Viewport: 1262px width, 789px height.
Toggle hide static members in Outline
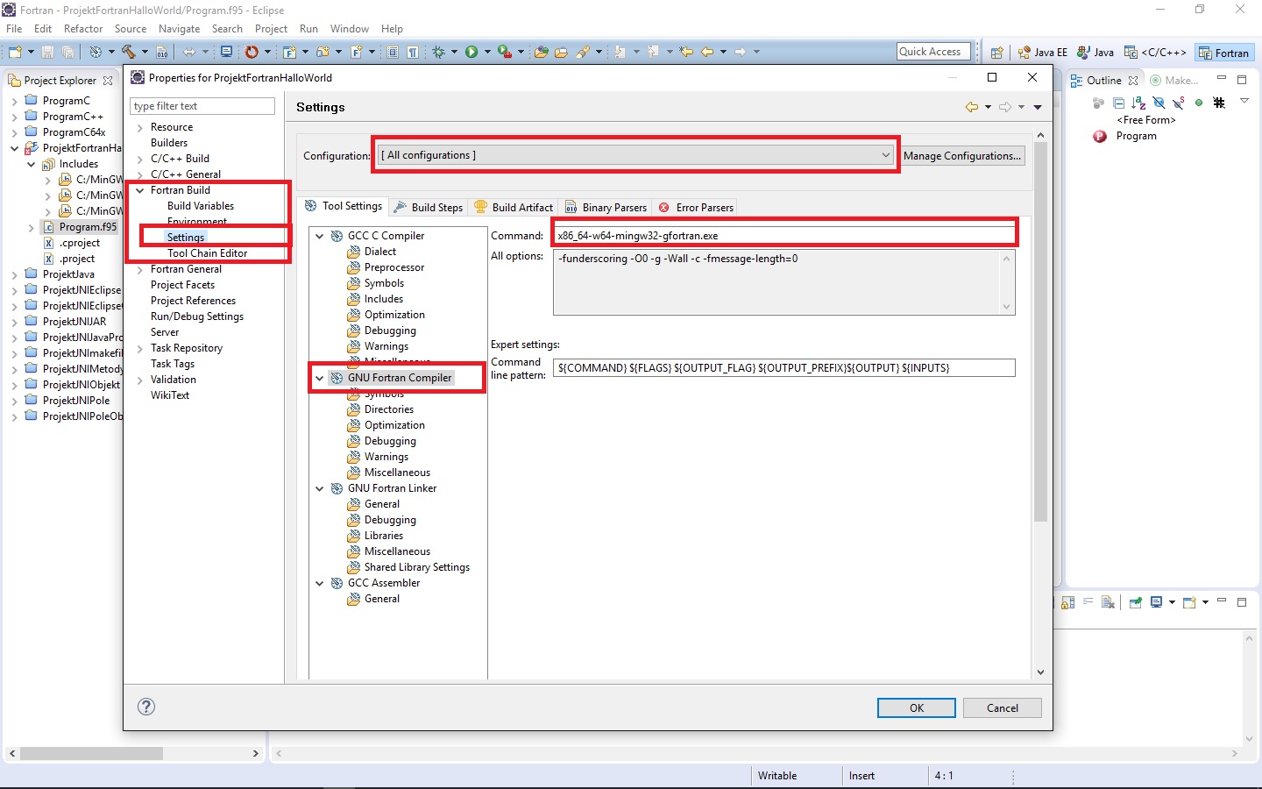(x=1179, y=103)
